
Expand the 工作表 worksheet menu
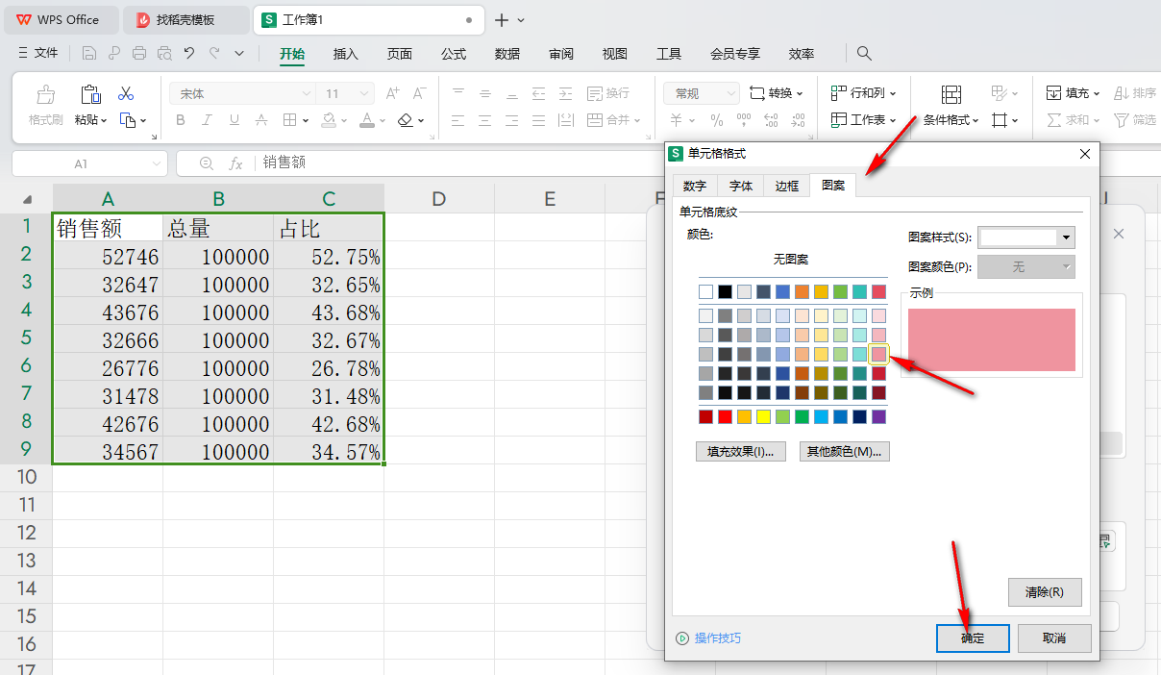864,120
